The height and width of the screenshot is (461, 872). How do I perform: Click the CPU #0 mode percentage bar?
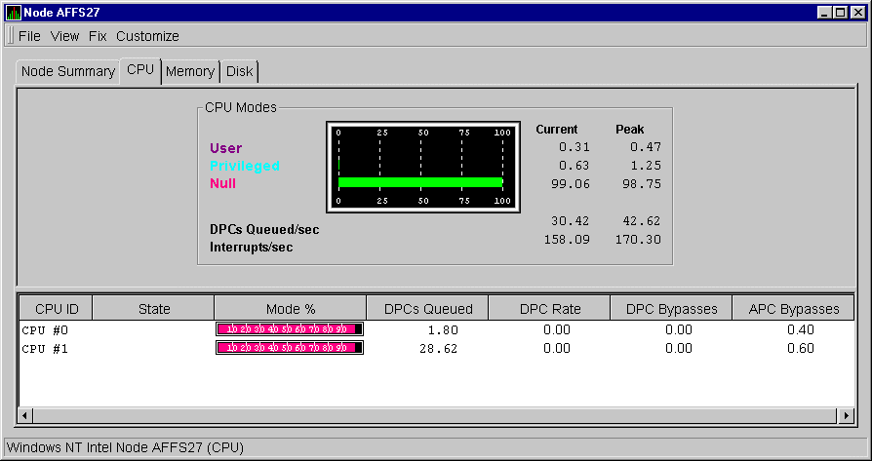pyautogui.click(x=289, y=329)
